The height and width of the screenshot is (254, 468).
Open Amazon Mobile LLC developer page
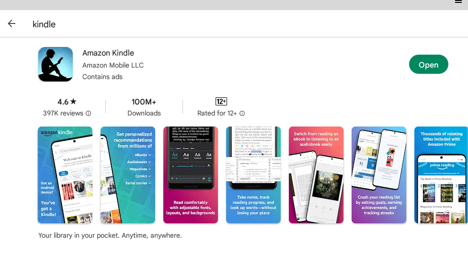113,65
